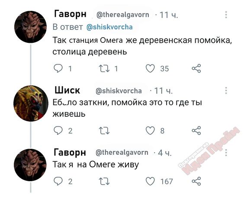Open the @therealgavorn handle in the last tweet
244x205 pixels.
click(122, 152)
